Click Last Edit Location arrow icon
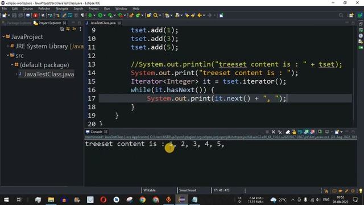This screenshot has width=364, height=205. pos(187,15)
